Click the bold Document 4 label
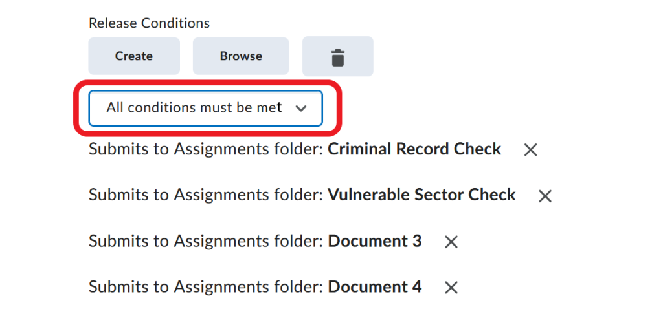663x327 pixels. pos(375,287)
